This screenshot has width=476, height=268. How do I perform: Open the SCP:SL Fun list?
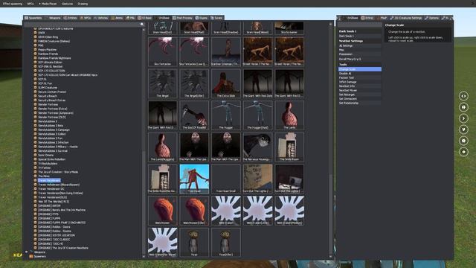pyautogui.click(x=45, y=83)
